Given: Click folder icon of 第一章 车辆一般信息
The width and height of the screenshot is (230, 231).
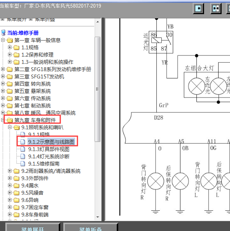Looking at the screenshot, I should [x=10, y=40].
